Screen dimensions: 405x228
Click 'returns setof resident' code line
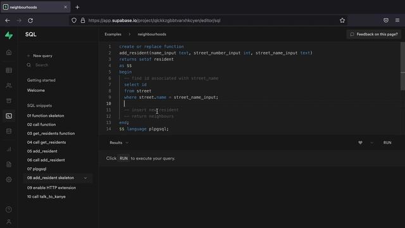(146, 59)
